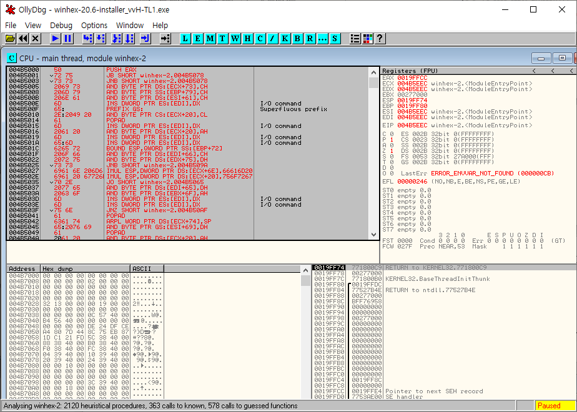Select the EFL 00000246 flags line
The height and width of the screenshot is (412, 577).
tap(453, 182)
